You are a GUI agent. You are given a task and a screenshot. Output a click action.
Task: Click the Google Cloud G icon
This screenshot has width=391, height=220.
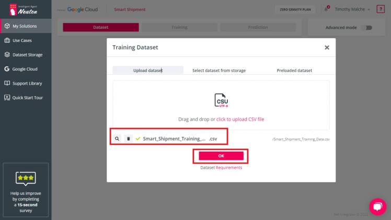[x=7, y=69]
